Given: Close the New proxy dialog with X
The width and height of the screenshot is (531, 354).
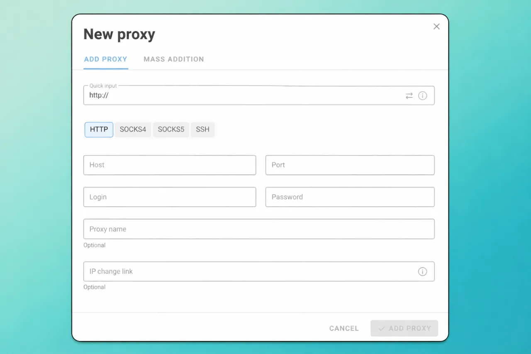Looking at the screenshot, I should coord(436,27).
